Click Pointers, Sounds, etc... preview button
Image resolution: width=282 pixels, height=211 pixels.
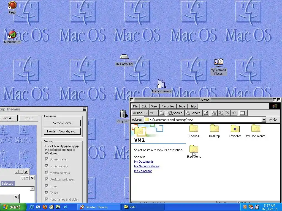click(x=62, y=131)
